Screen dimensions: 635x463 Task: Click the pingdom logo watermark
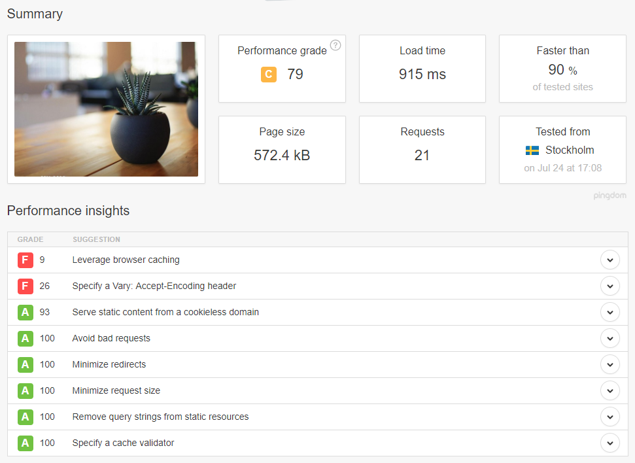coord(609,196)
